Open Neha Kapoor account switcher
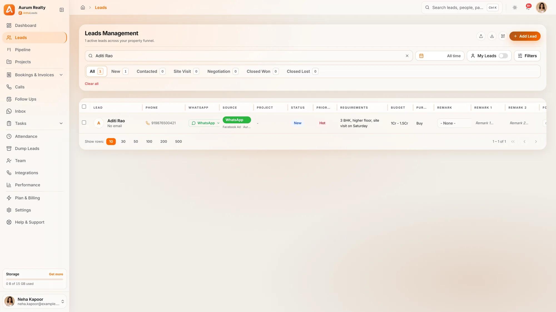Image resolution: width=556 pixels, height=312 pixels. point(34,301)
